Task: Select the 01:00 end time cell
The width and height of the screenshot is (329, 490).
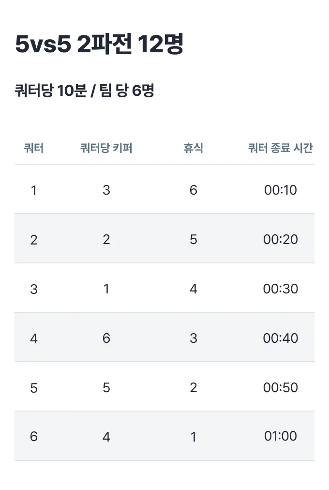Action: pos(281,436)
